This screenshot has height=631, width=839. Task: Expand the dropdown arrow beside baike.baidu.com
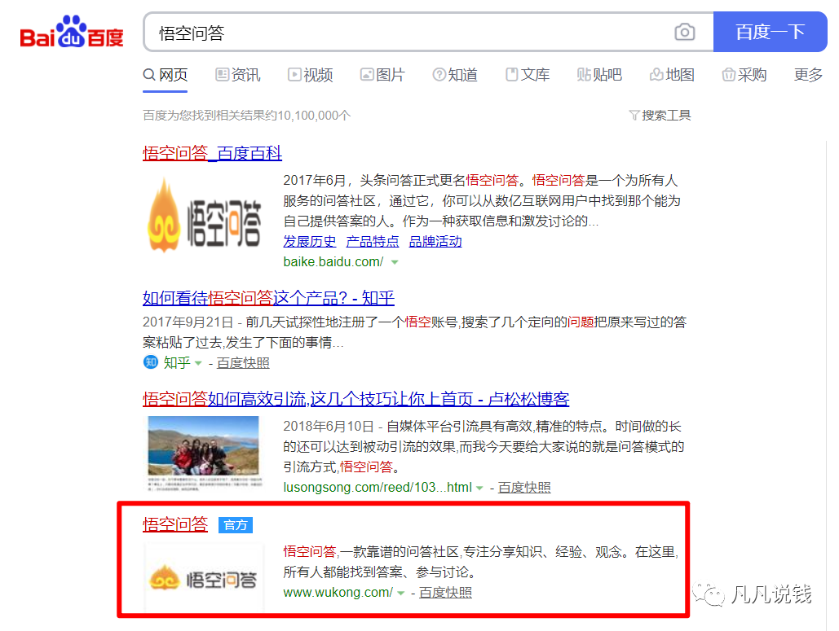click(x=395, y=262)
